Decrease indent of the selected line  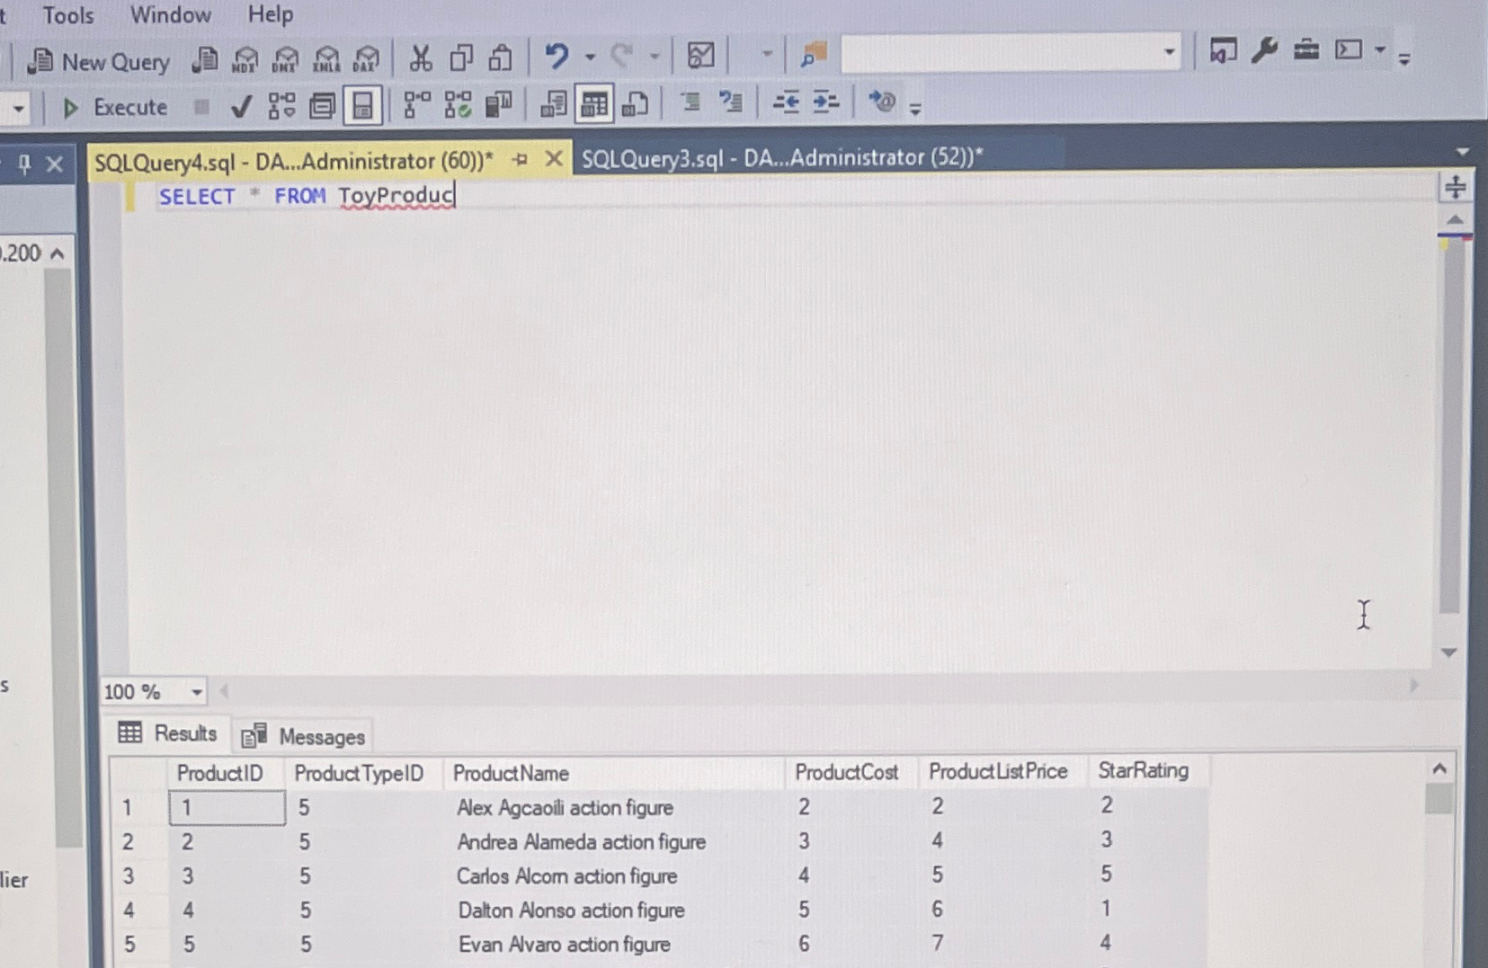coord(787,103)
